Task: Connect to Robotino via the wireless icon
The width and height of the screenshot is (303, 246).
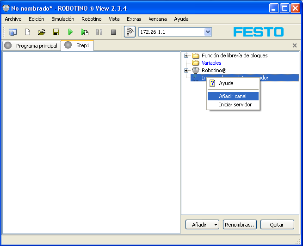Action: [130, 32]
